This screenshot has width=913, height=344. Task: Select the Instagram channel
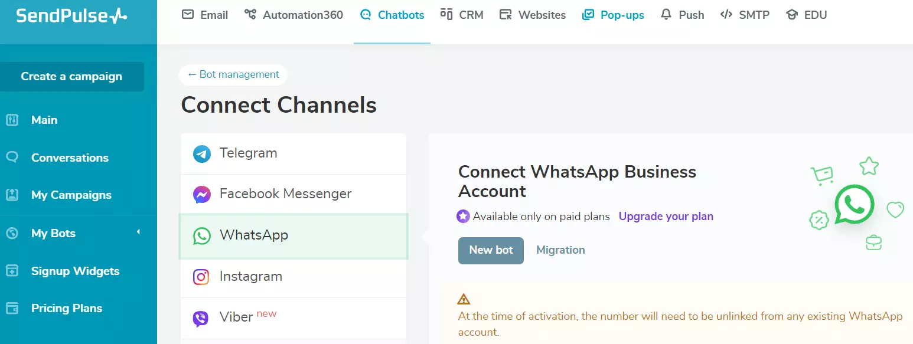(x=294, y=277)
